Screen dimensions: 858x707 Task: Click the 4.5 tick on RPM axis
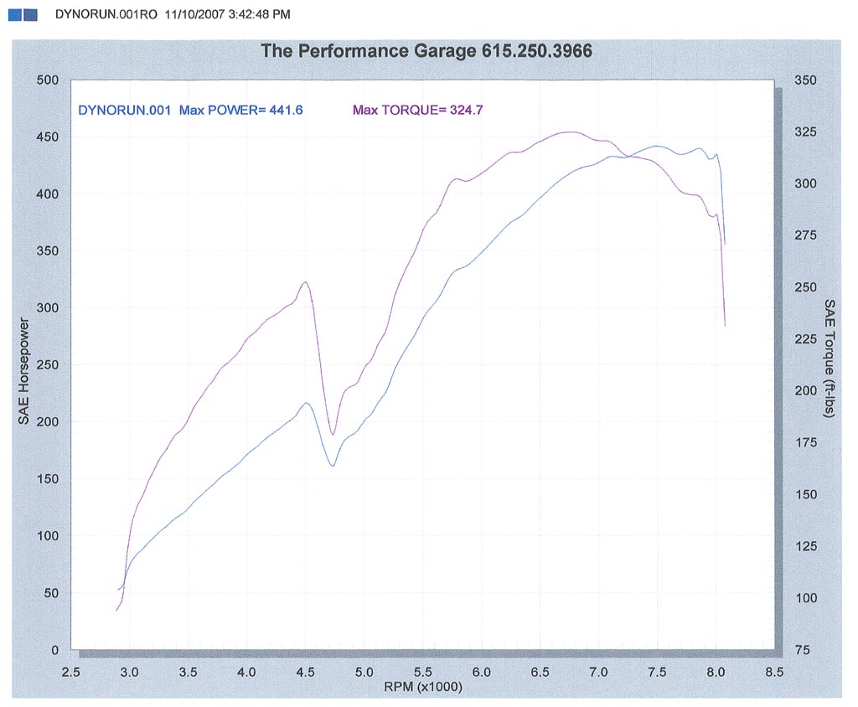[305, 672]
